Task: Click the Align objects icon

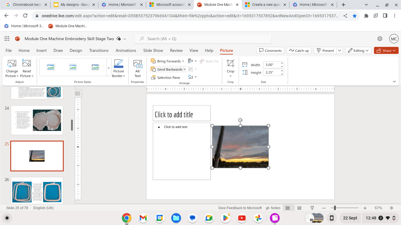Action: tap(191, 61)
